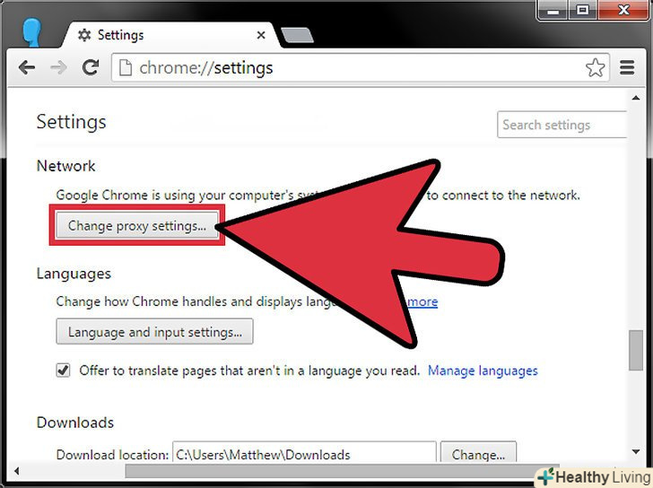Image resolution: width=653 pixels, height=488 pixels.
Task: Click Change button for download location
Action: [x=478, y=453]
